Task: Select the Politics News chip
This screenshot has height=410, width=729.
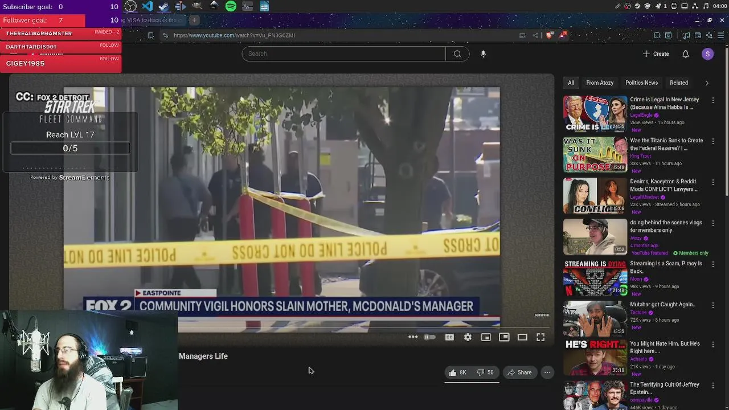Action: click(641, 83)
